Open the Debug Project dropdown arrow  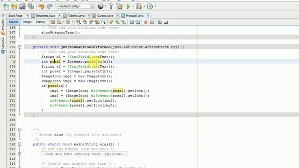(x=144, y=6)
